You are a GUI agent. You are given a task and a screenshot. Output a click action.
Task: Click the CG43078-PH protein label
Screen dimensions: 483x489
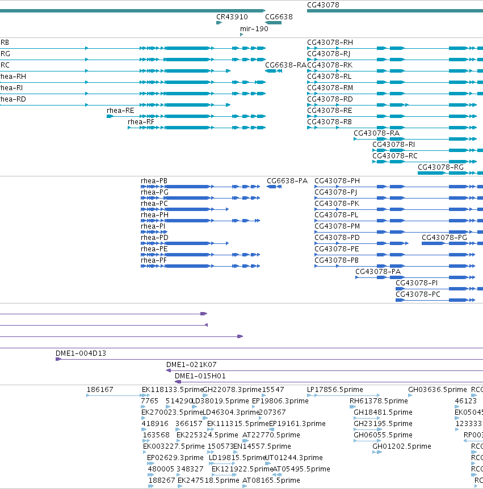click(337, 181)
